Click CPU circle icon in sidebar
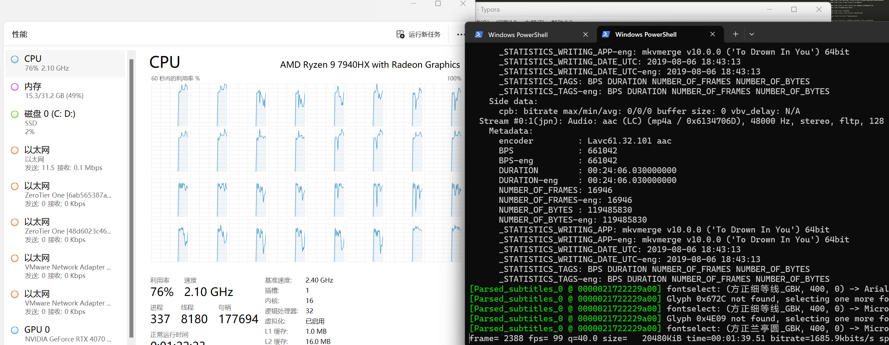Image resolution: width=889 pixels, height=345 pixels. (x=15, y=59)
